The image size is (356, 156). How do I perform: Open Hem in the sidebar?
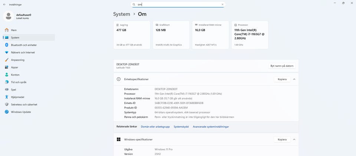click(x=29, y=30)
